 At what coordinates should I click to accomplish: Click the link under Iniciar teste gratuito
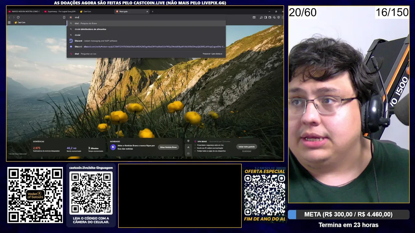(247, 151)
